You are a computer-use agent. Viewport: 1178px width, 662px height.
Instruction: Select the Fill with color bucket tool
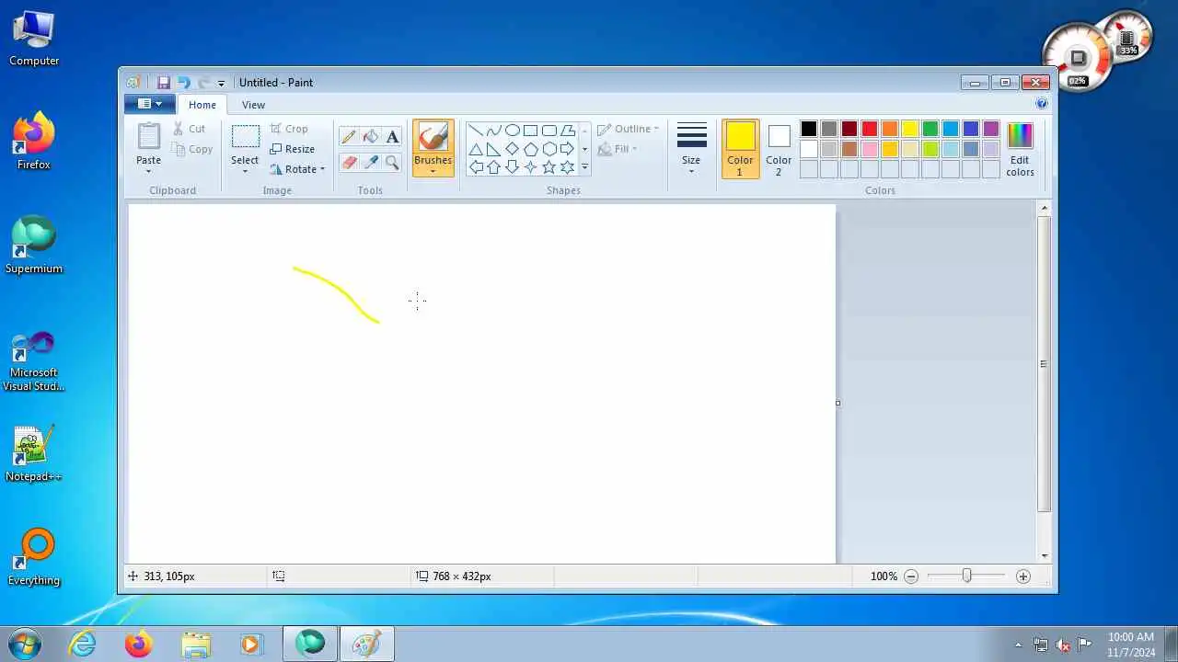tap(370, 137)
